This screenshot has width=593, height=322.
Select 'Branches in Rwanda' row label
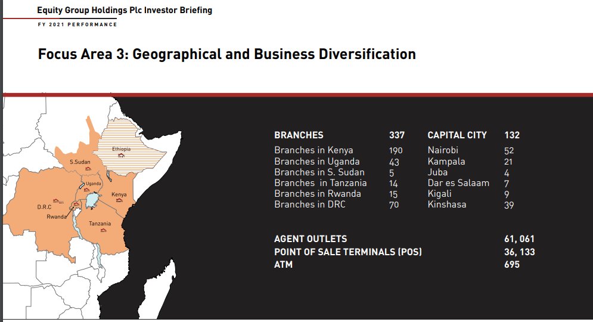coord(318,194)
